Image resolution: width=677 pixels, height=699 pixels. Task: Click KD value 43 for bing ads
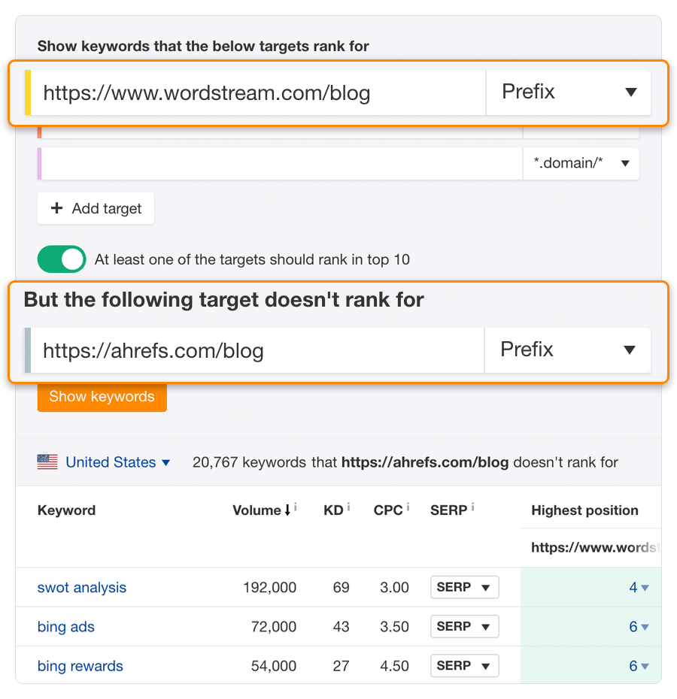341,627
